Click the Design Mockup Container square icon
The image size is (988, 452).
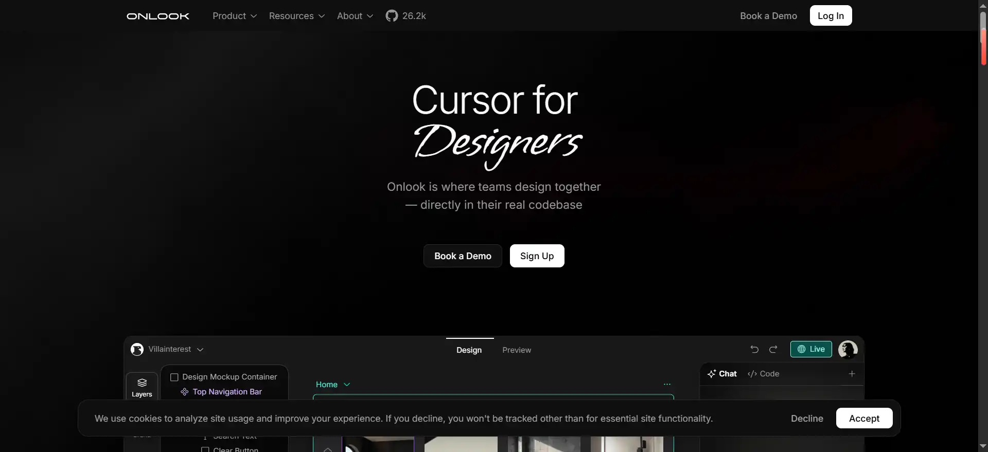tap(174, 377)
